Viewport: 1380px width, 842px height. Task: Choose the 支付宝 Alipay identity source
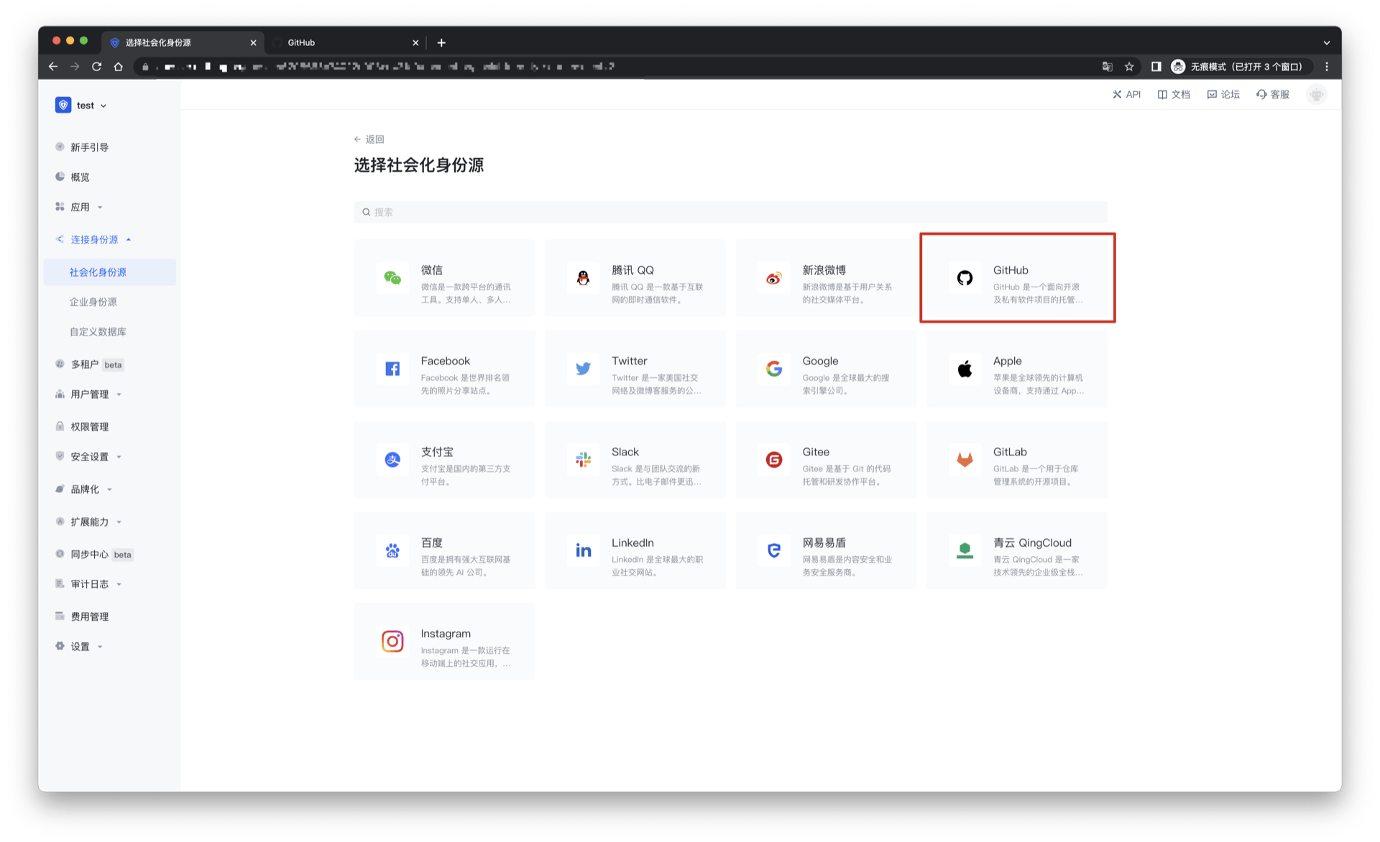pyautogui.click(x=443, y=460)
